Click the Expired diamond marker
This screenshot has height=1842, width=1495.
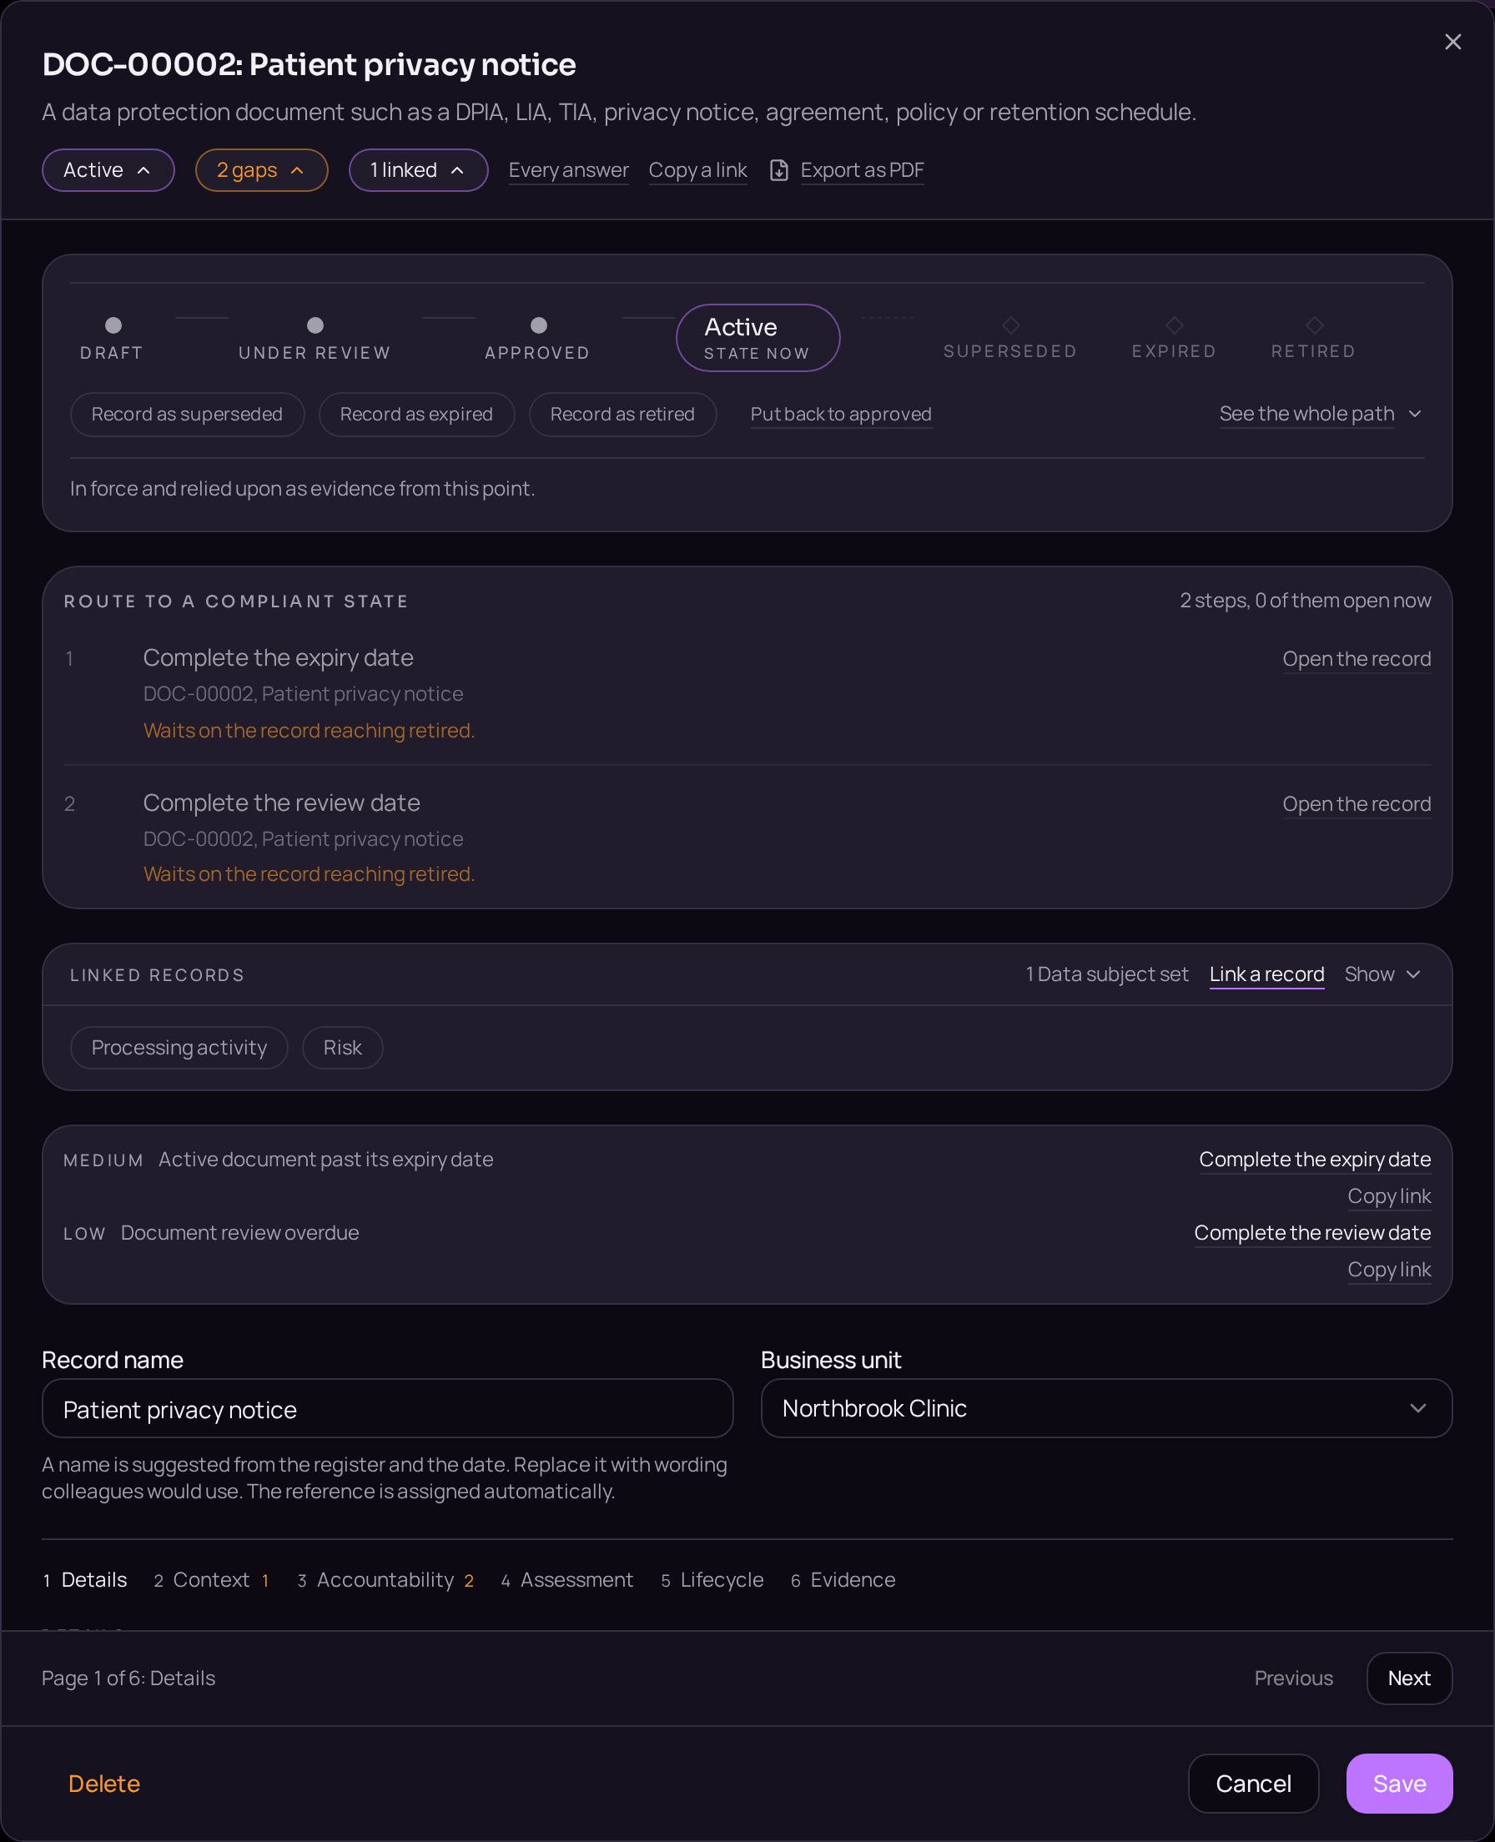1174,325
